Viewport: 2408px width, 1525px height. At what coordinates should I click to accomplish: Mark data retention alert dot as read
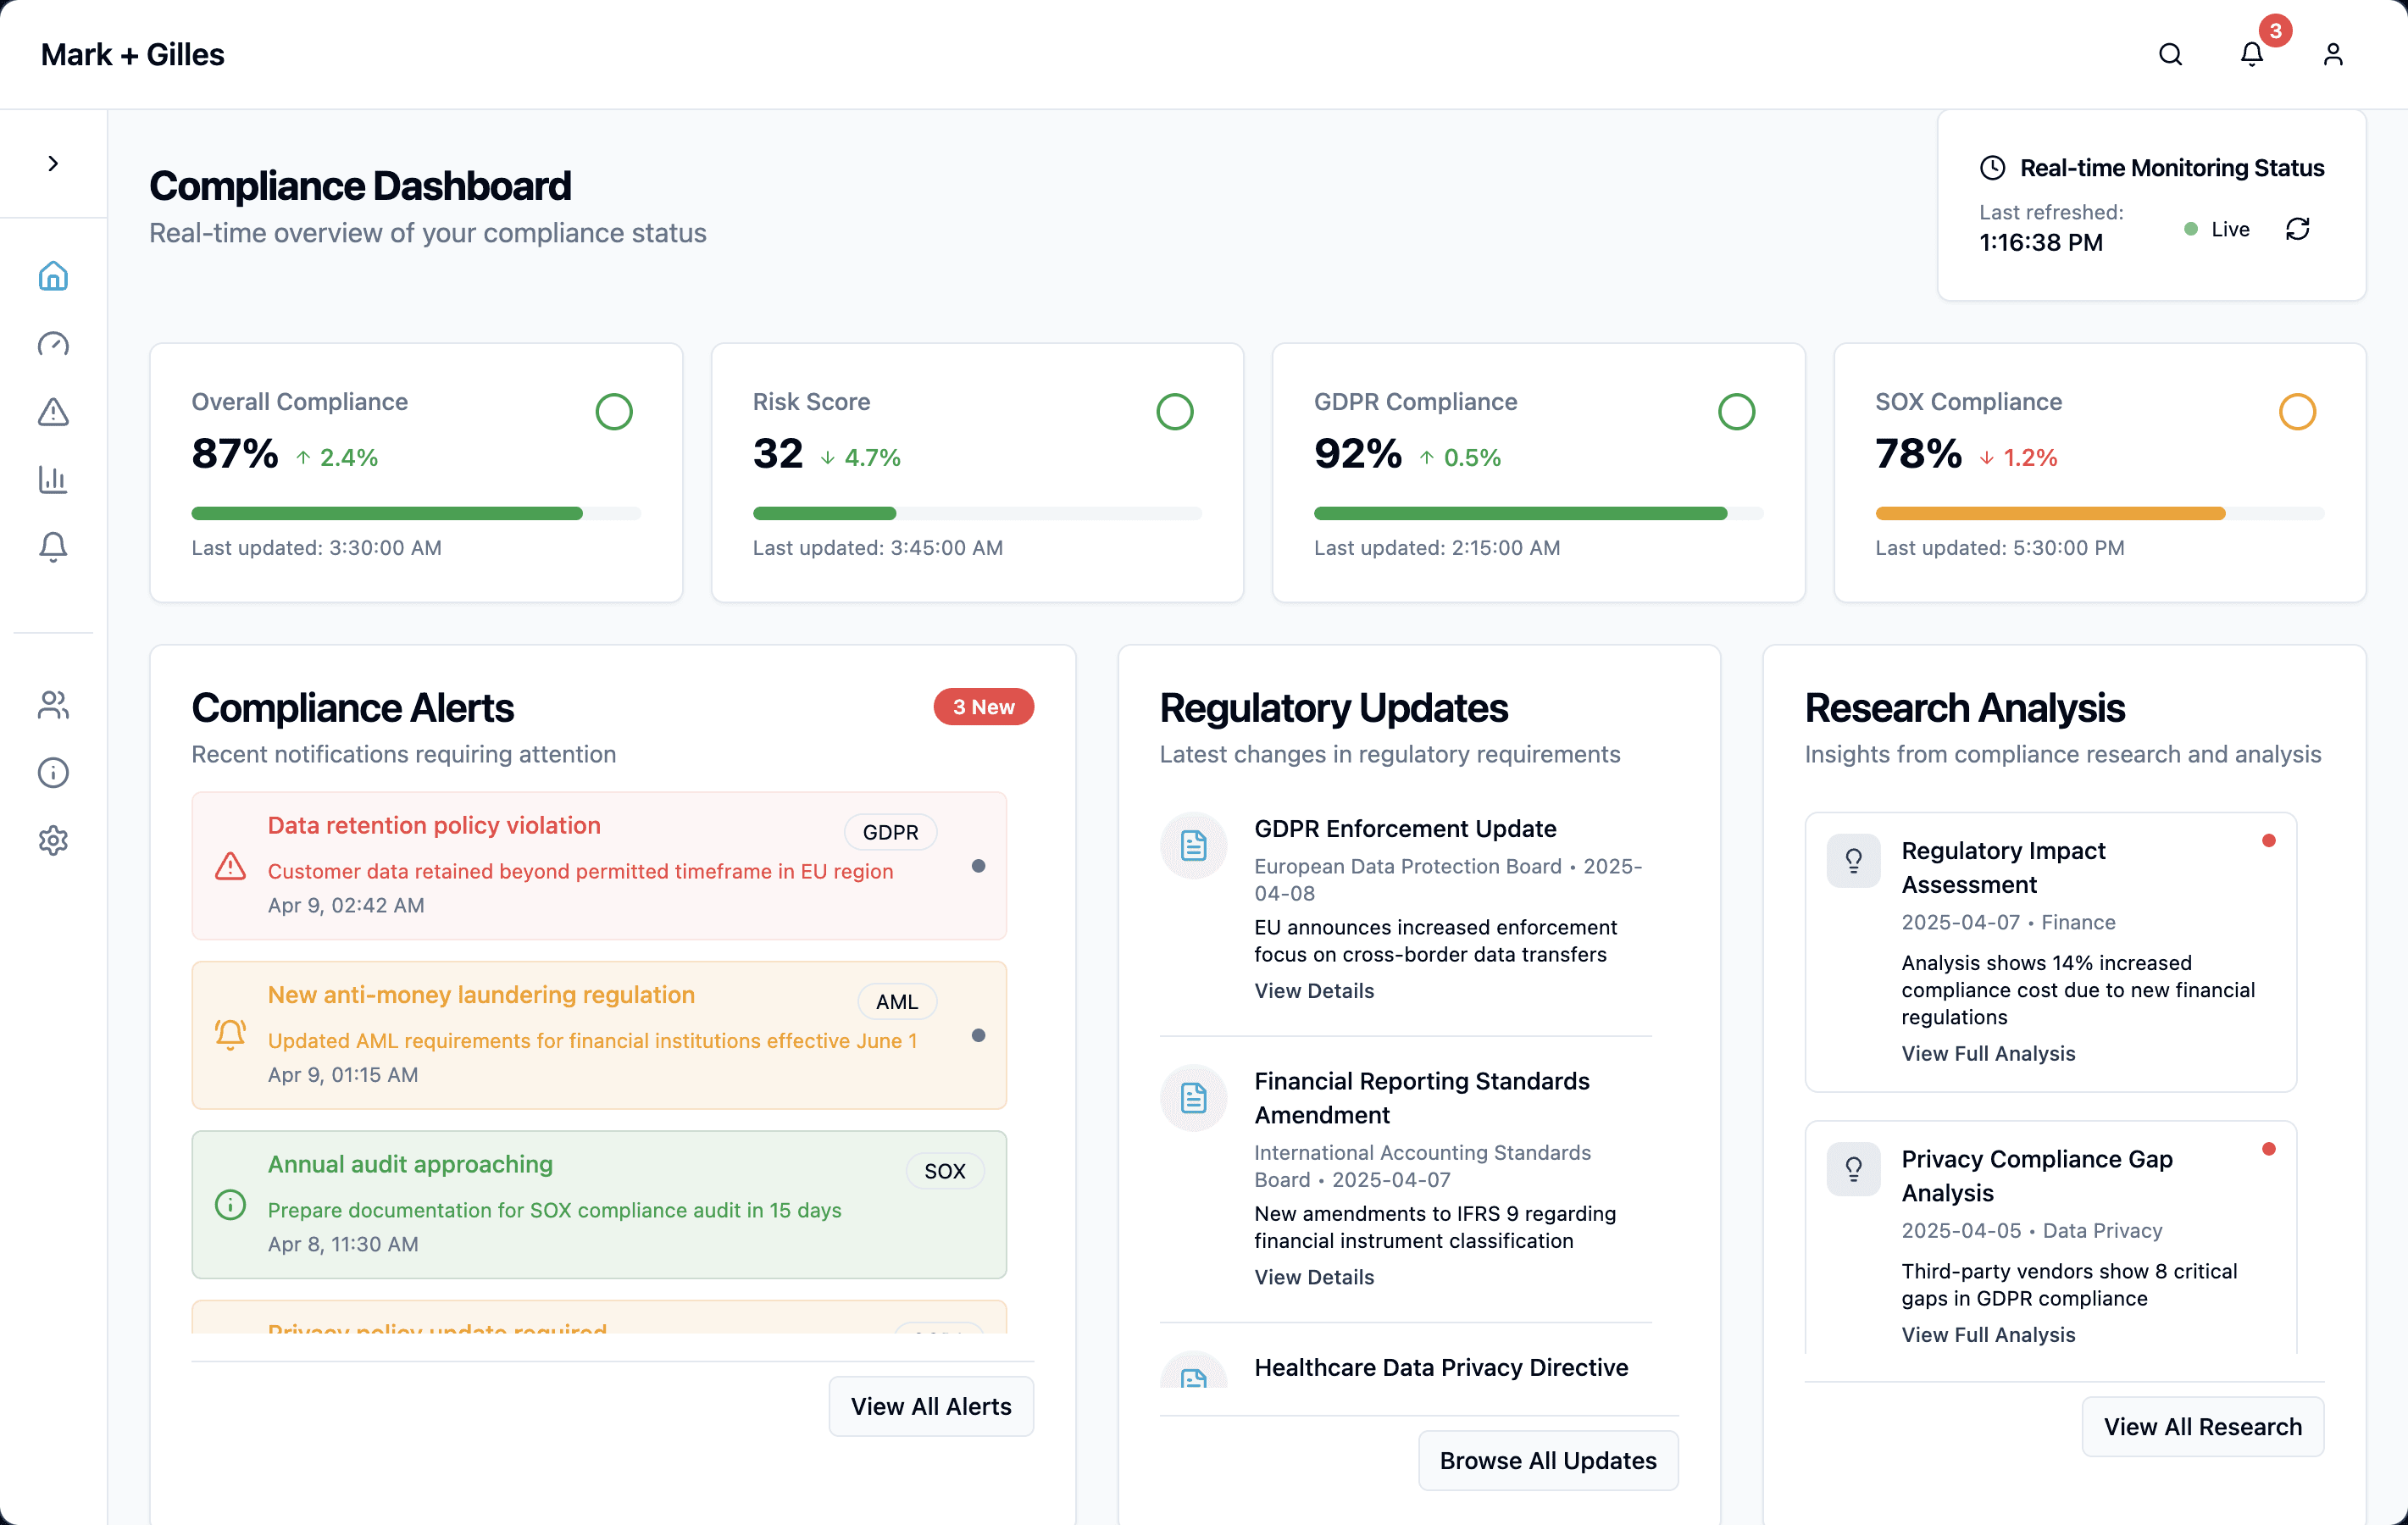tap(978, 866)
